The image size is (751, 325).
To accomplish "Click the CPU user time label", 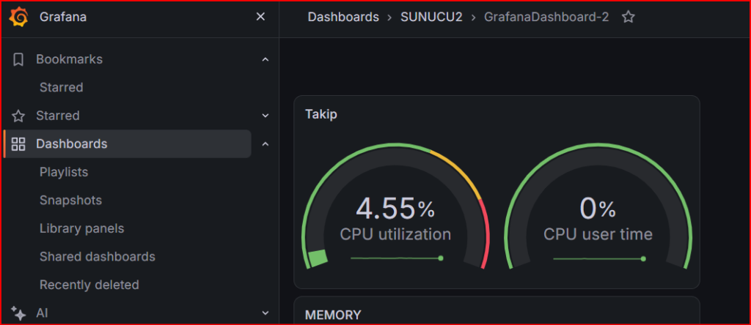I will tap(598, 234).
